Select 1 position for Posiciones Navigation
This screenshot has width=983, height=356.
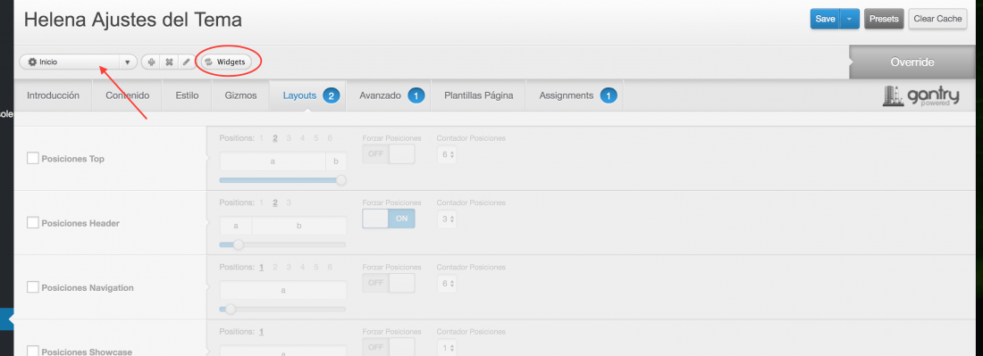tap(262, 267)
